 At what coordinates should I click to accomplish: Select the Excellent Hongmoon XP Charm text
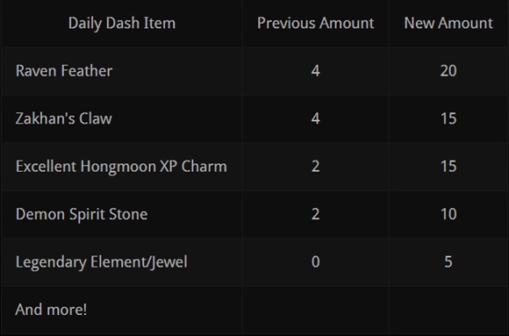(x=121, y=166)
